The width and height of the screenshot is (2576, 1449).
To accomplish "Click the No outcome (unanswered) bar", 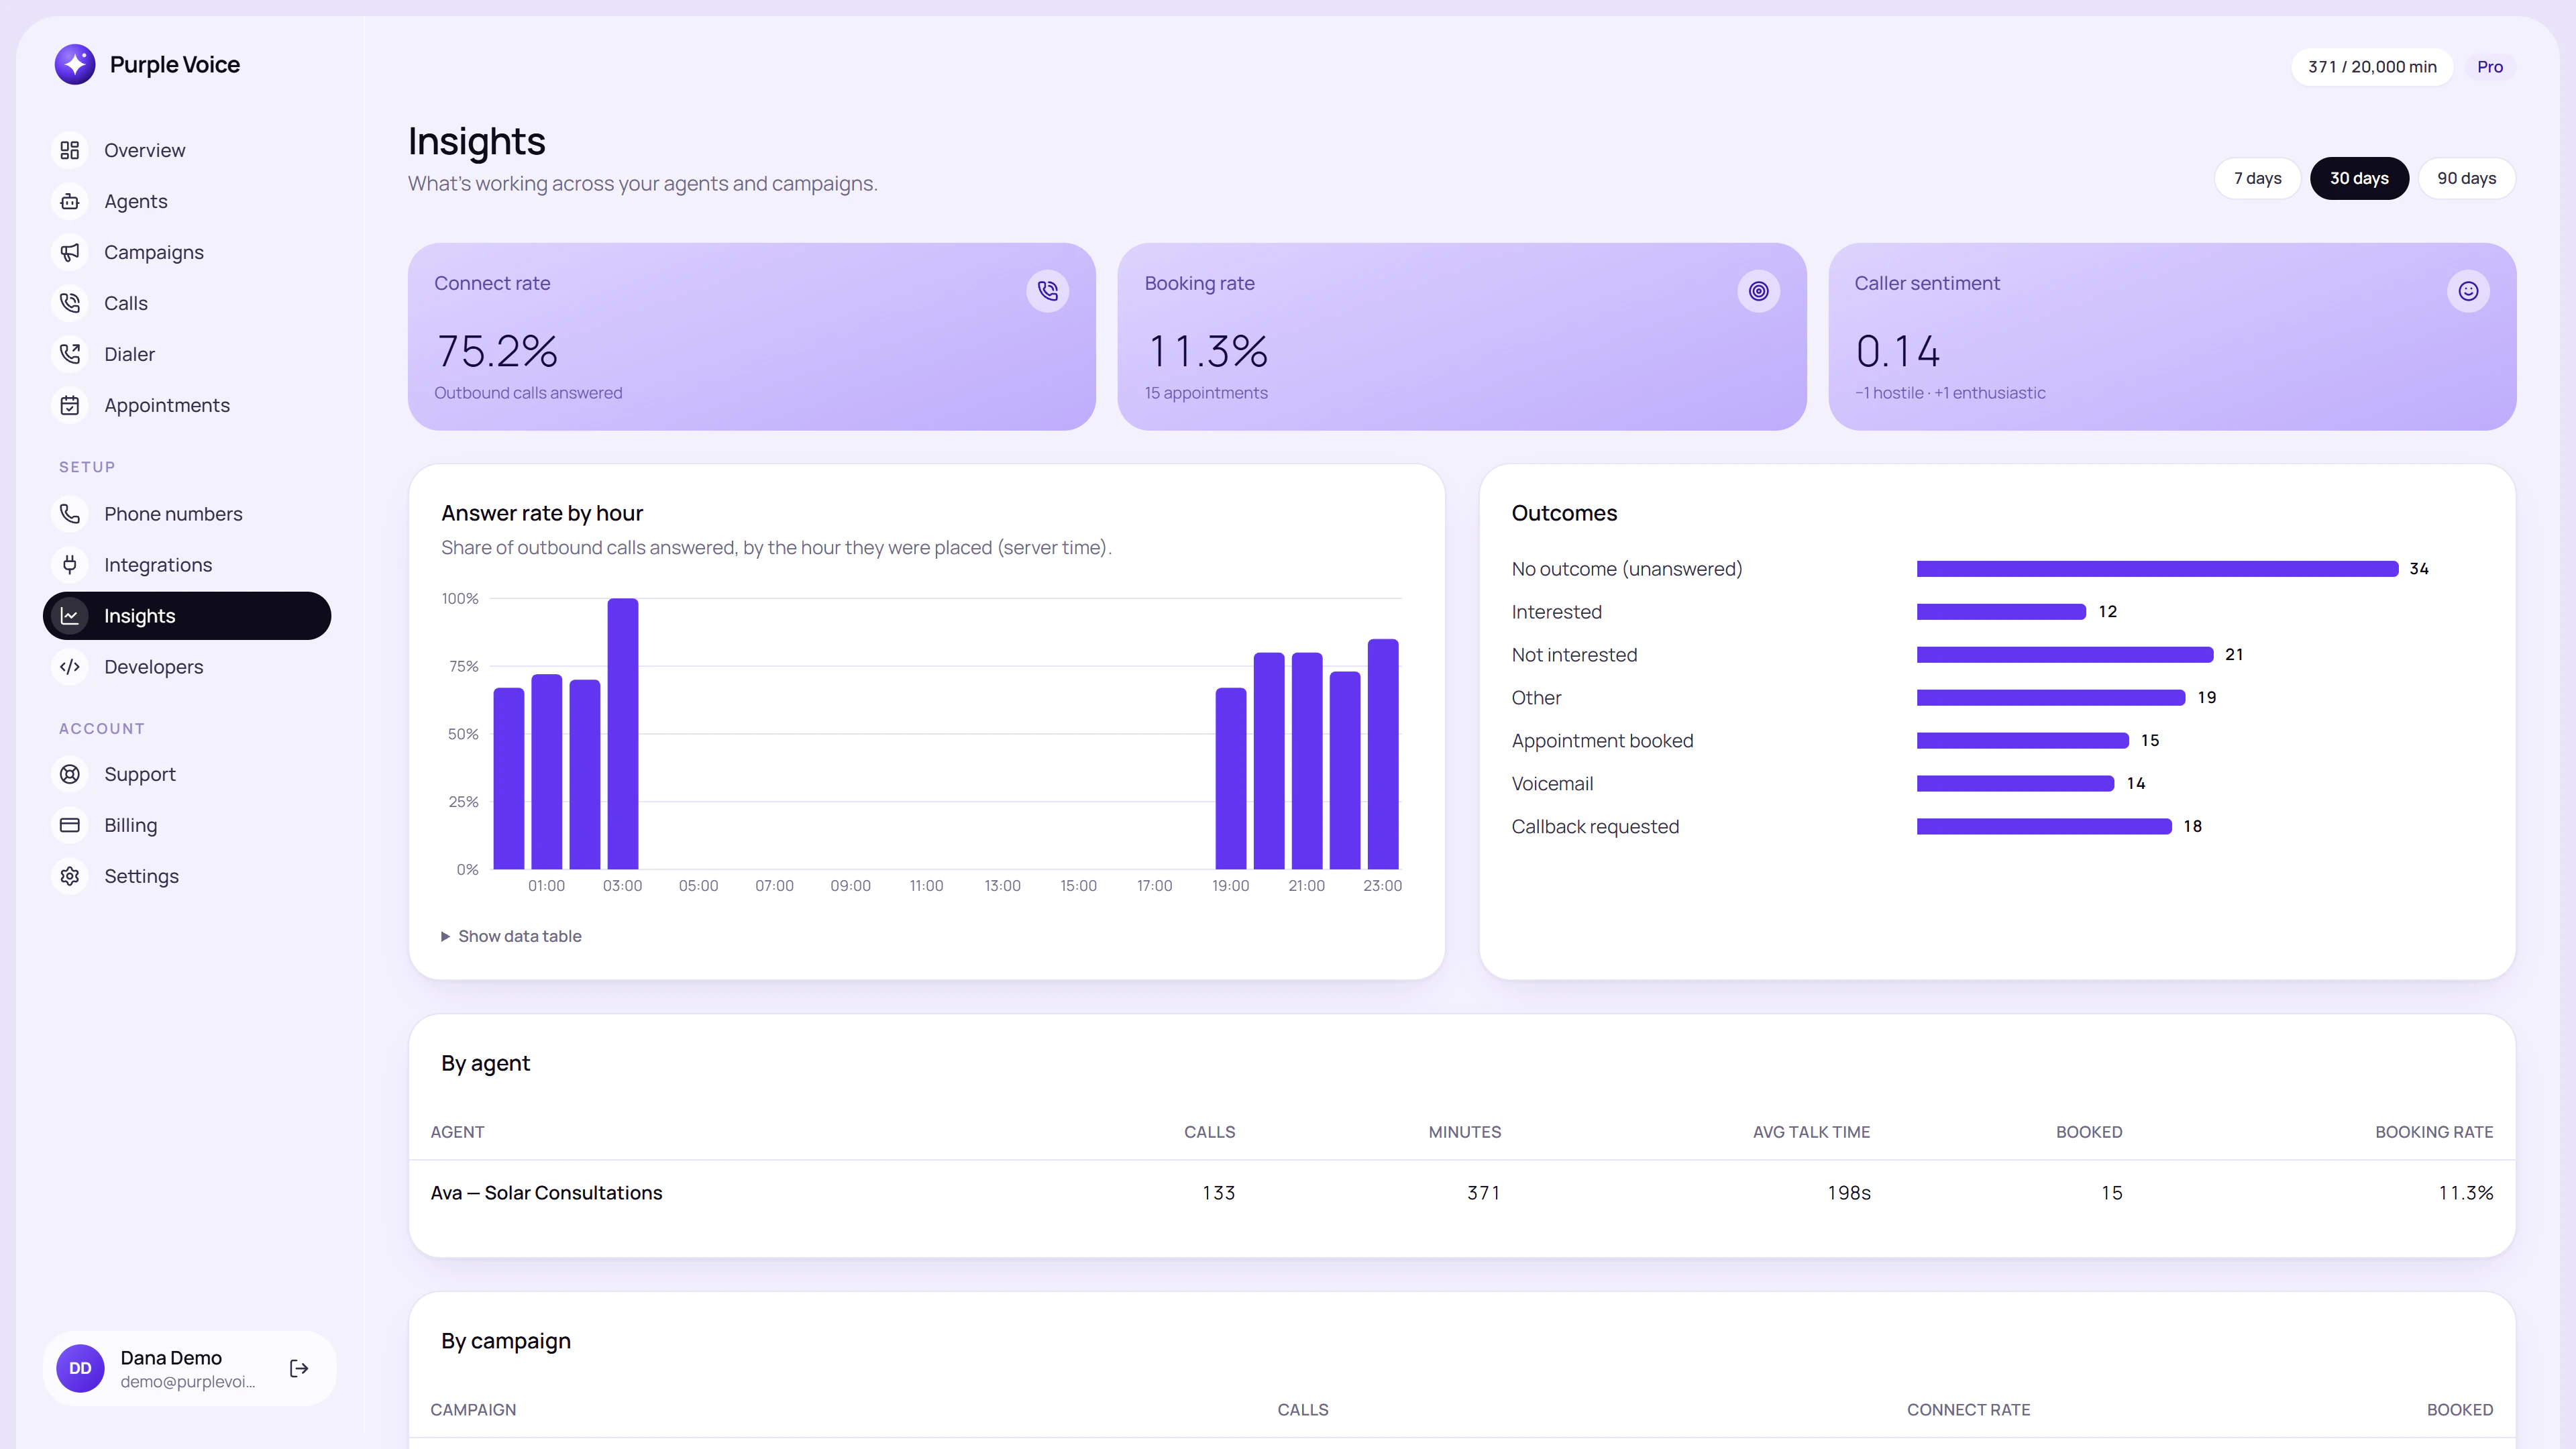I will pyautogui.click(x=2157, y=569).
